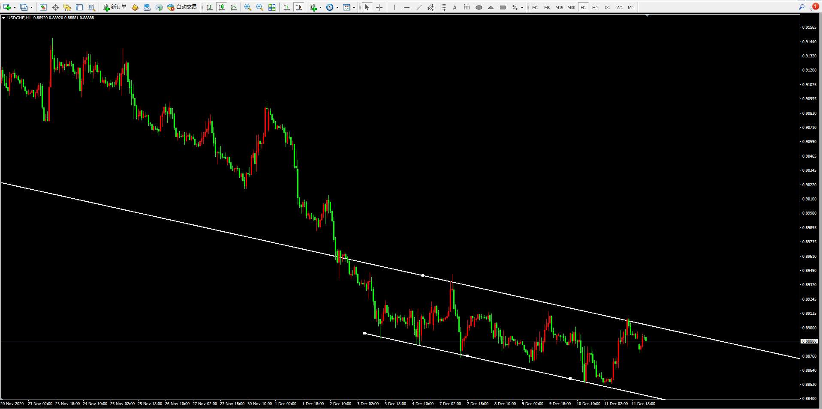This screenshot has height=409, width=822.
Task: Click the Periods clock icon
Action: pos(330,7)
